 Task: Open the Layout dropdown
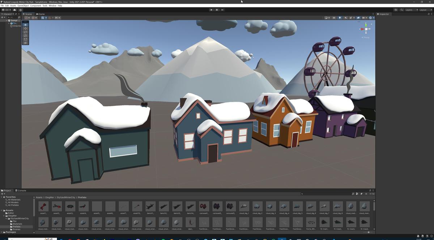(x=425, y=10)
